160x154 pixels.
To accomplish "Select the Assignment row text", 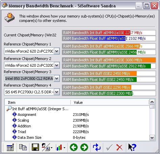I will [27, 115].
